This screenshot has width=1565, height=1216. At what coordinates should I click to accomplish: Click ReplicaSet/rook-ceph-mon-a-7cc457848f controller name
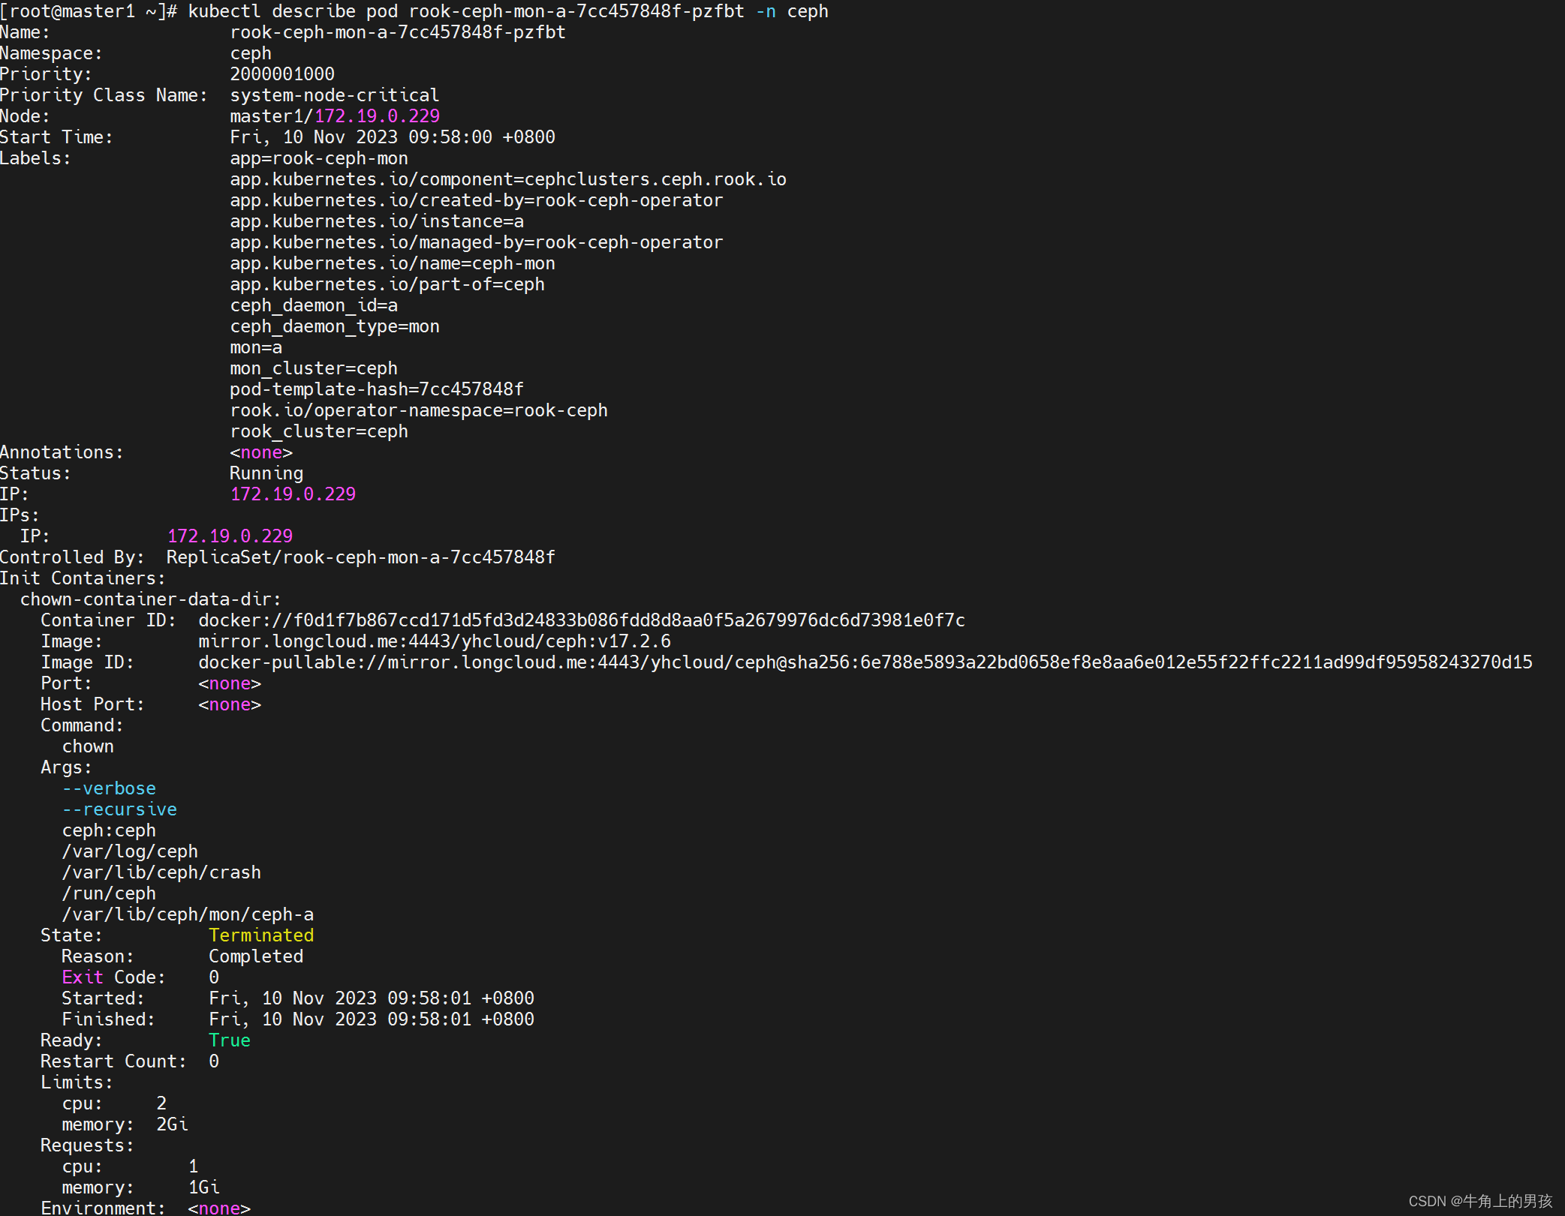(361, 557)
